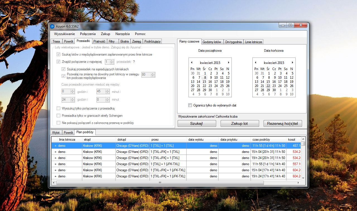This screenshot has width=357, height=211.
Task: Click the minimum minutes spinner showing 45
Action: [x=103, y=91]
